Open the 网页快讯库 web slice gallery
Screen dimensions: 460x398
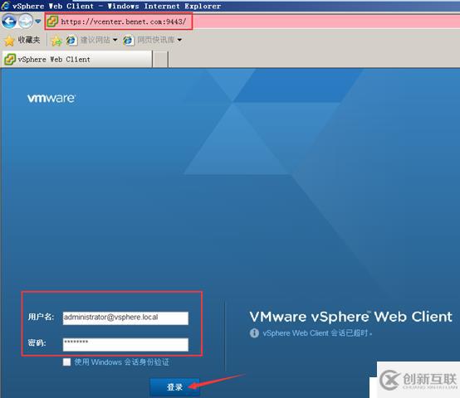pyautogui.click(x=149, y=40)
